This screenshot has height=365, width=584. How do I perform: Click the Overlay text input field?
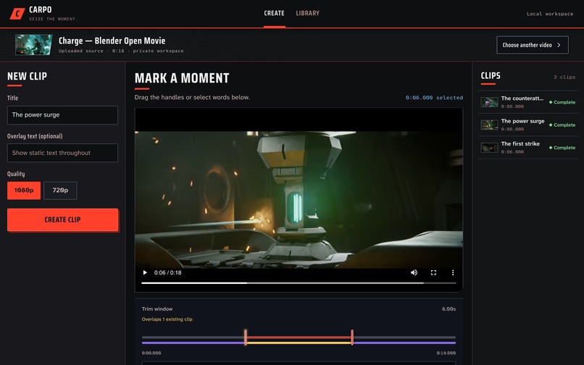(x=62, y=153)
